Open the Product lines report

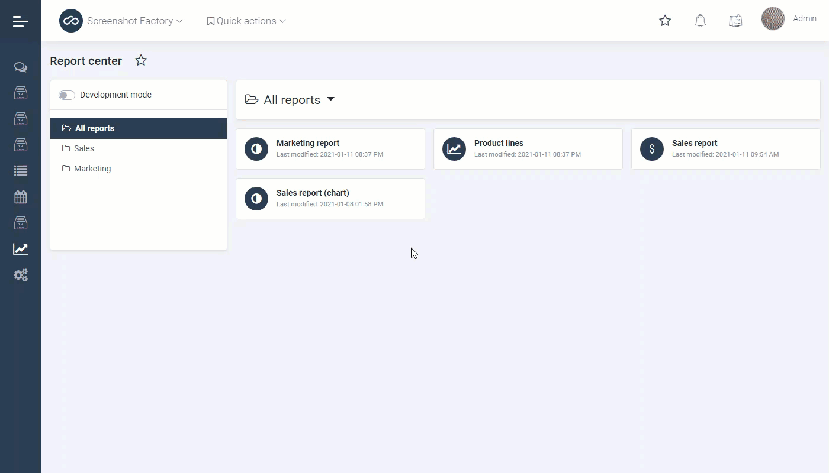528,149
